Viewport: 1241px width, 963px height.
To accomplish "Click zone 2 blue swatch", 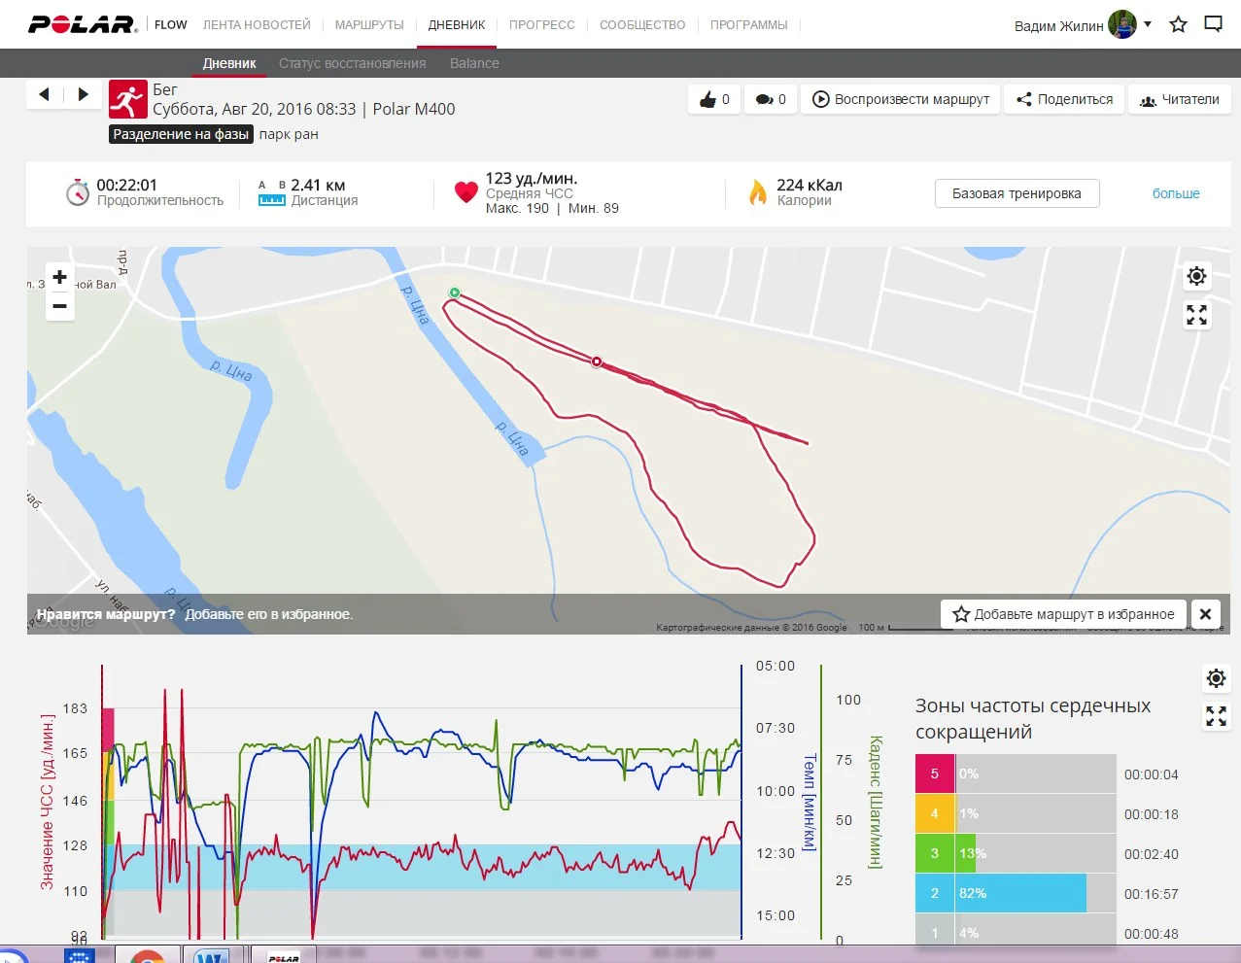I will 935,893.
